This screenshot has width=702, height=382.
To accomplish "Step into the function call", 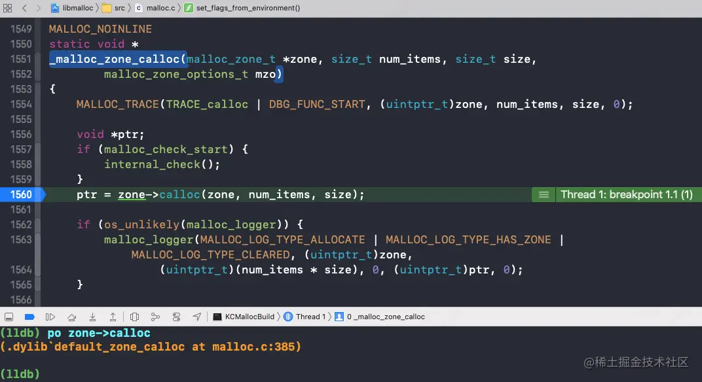I will click(x=93, y=317).
